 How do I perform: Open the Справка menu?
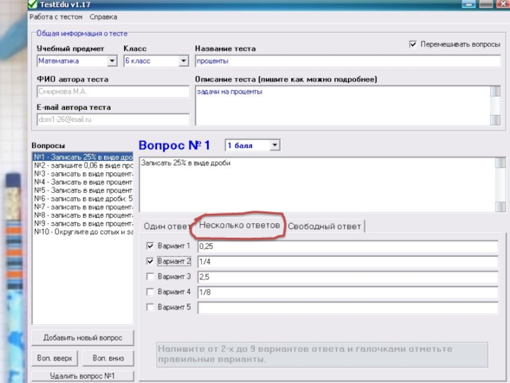[x=103, y=17]
